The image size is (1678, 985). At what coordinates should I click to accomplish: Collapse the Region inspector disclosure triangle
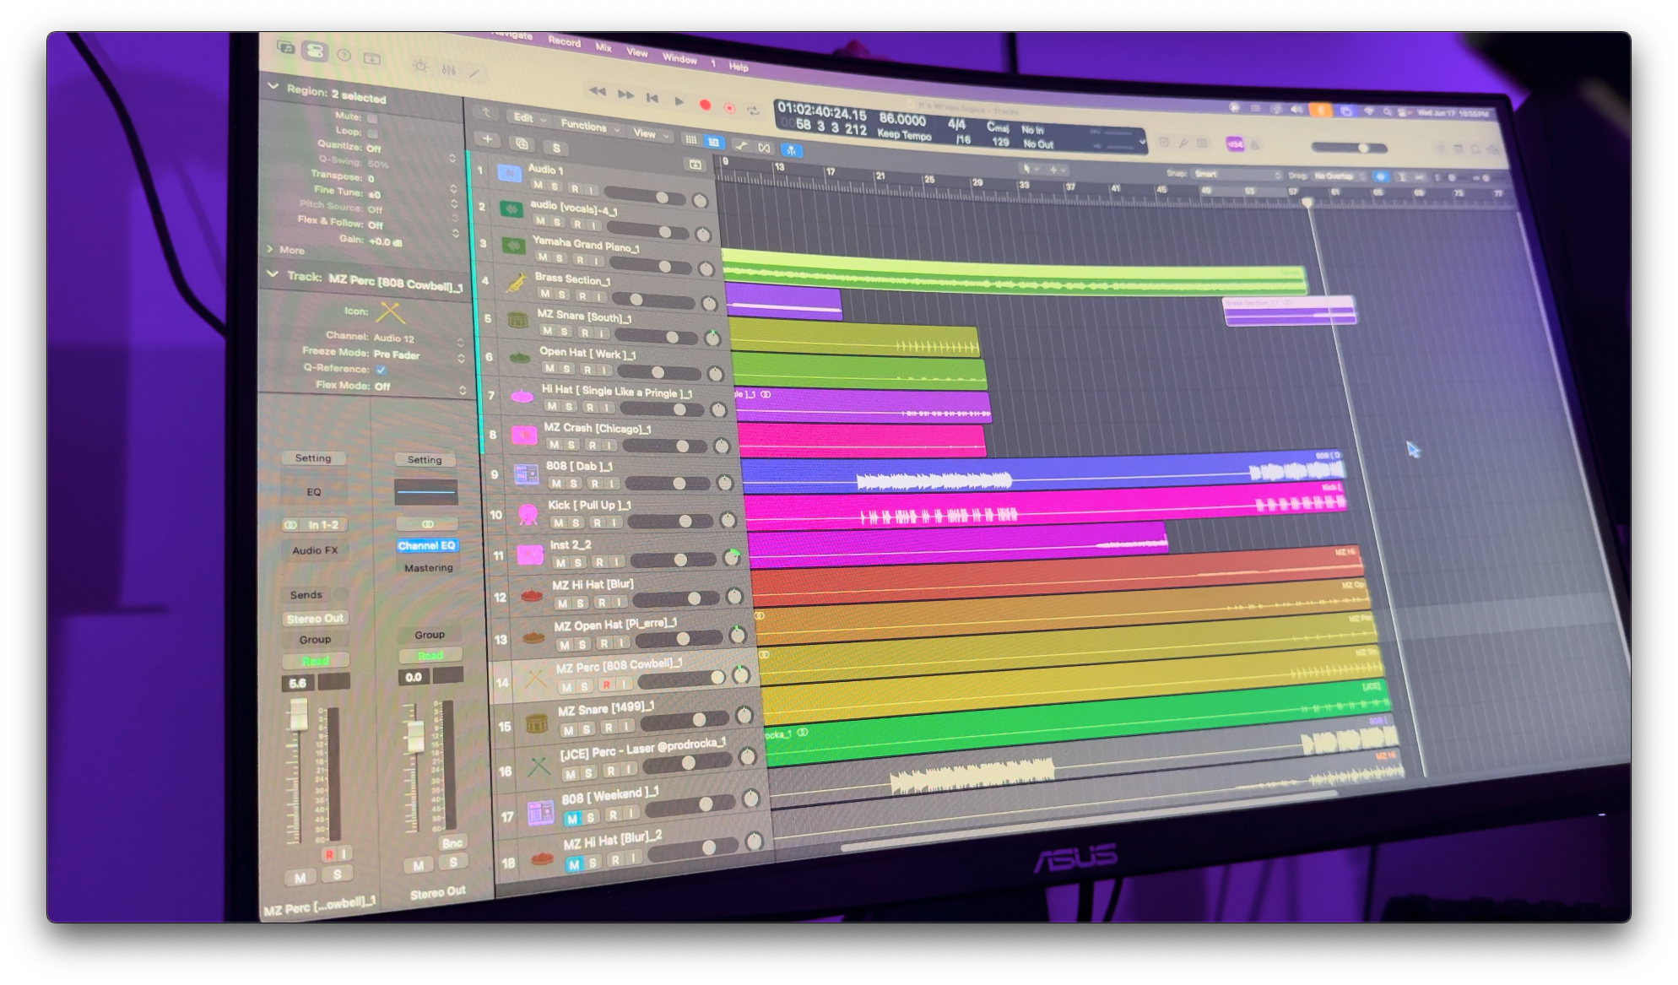click(273, 86)
